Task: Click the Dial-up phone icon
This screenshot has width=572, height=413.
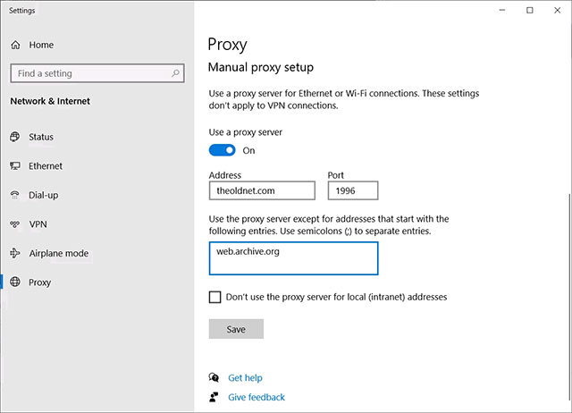Action: [x=15, y=195]
